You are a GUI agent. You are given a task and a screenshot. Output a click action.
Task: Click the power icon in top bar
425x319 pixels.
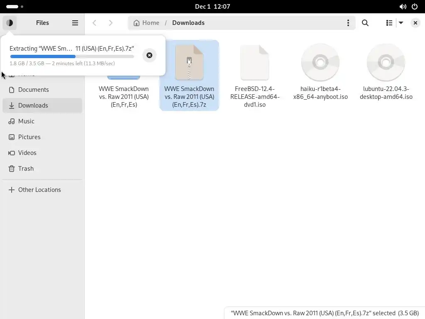(415, 7)
